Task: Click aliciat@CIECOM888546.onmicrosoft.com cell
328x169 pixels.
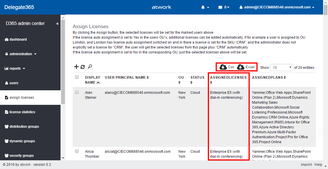Action: pos(138,152)
